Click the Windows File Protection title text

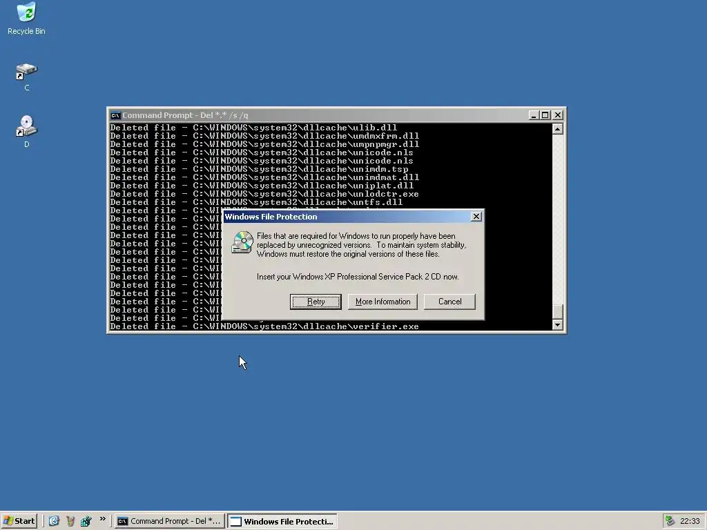[x=271, y=217]
